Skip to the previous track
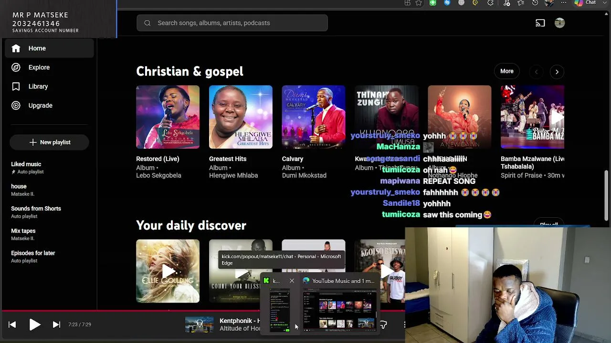The width and height of the screenshot is (611, 343). click(x=12, y=324)
